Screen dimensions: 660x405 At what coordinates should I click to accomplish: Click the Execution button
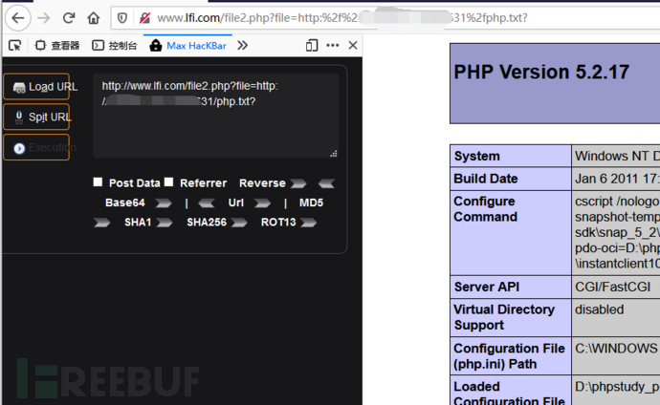[36, 147]
